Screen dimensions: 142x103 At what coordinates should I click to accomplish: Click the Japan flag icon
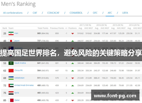[11, 41]
